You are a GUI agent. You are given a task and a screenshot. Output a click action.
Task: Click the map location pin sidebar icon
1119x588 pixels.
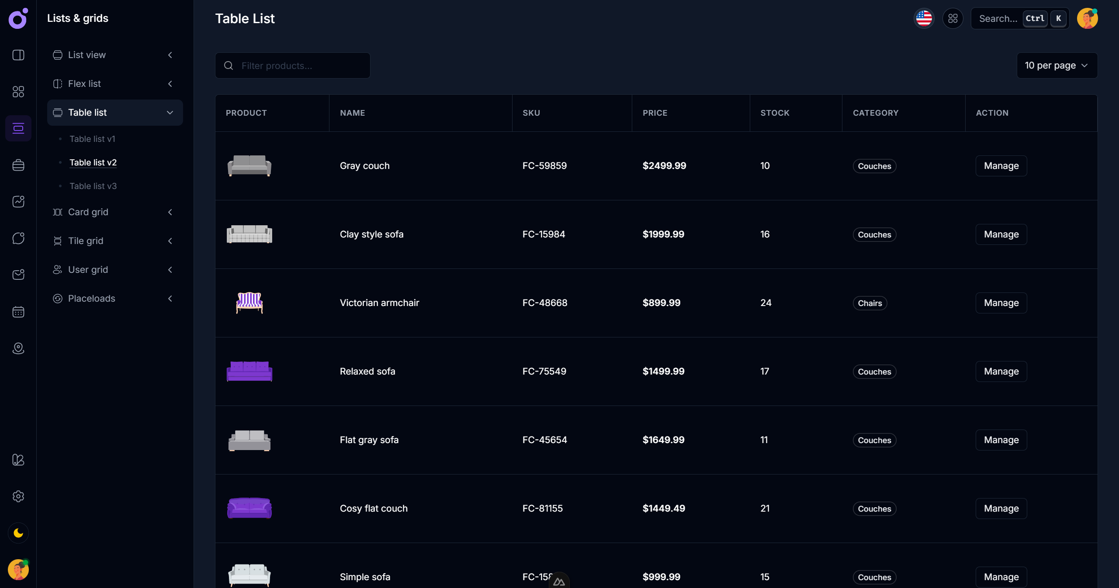18,348
